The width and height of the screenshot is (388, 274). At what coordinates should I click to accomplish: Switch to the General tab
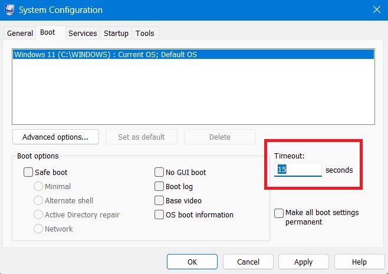click(20, 33)
